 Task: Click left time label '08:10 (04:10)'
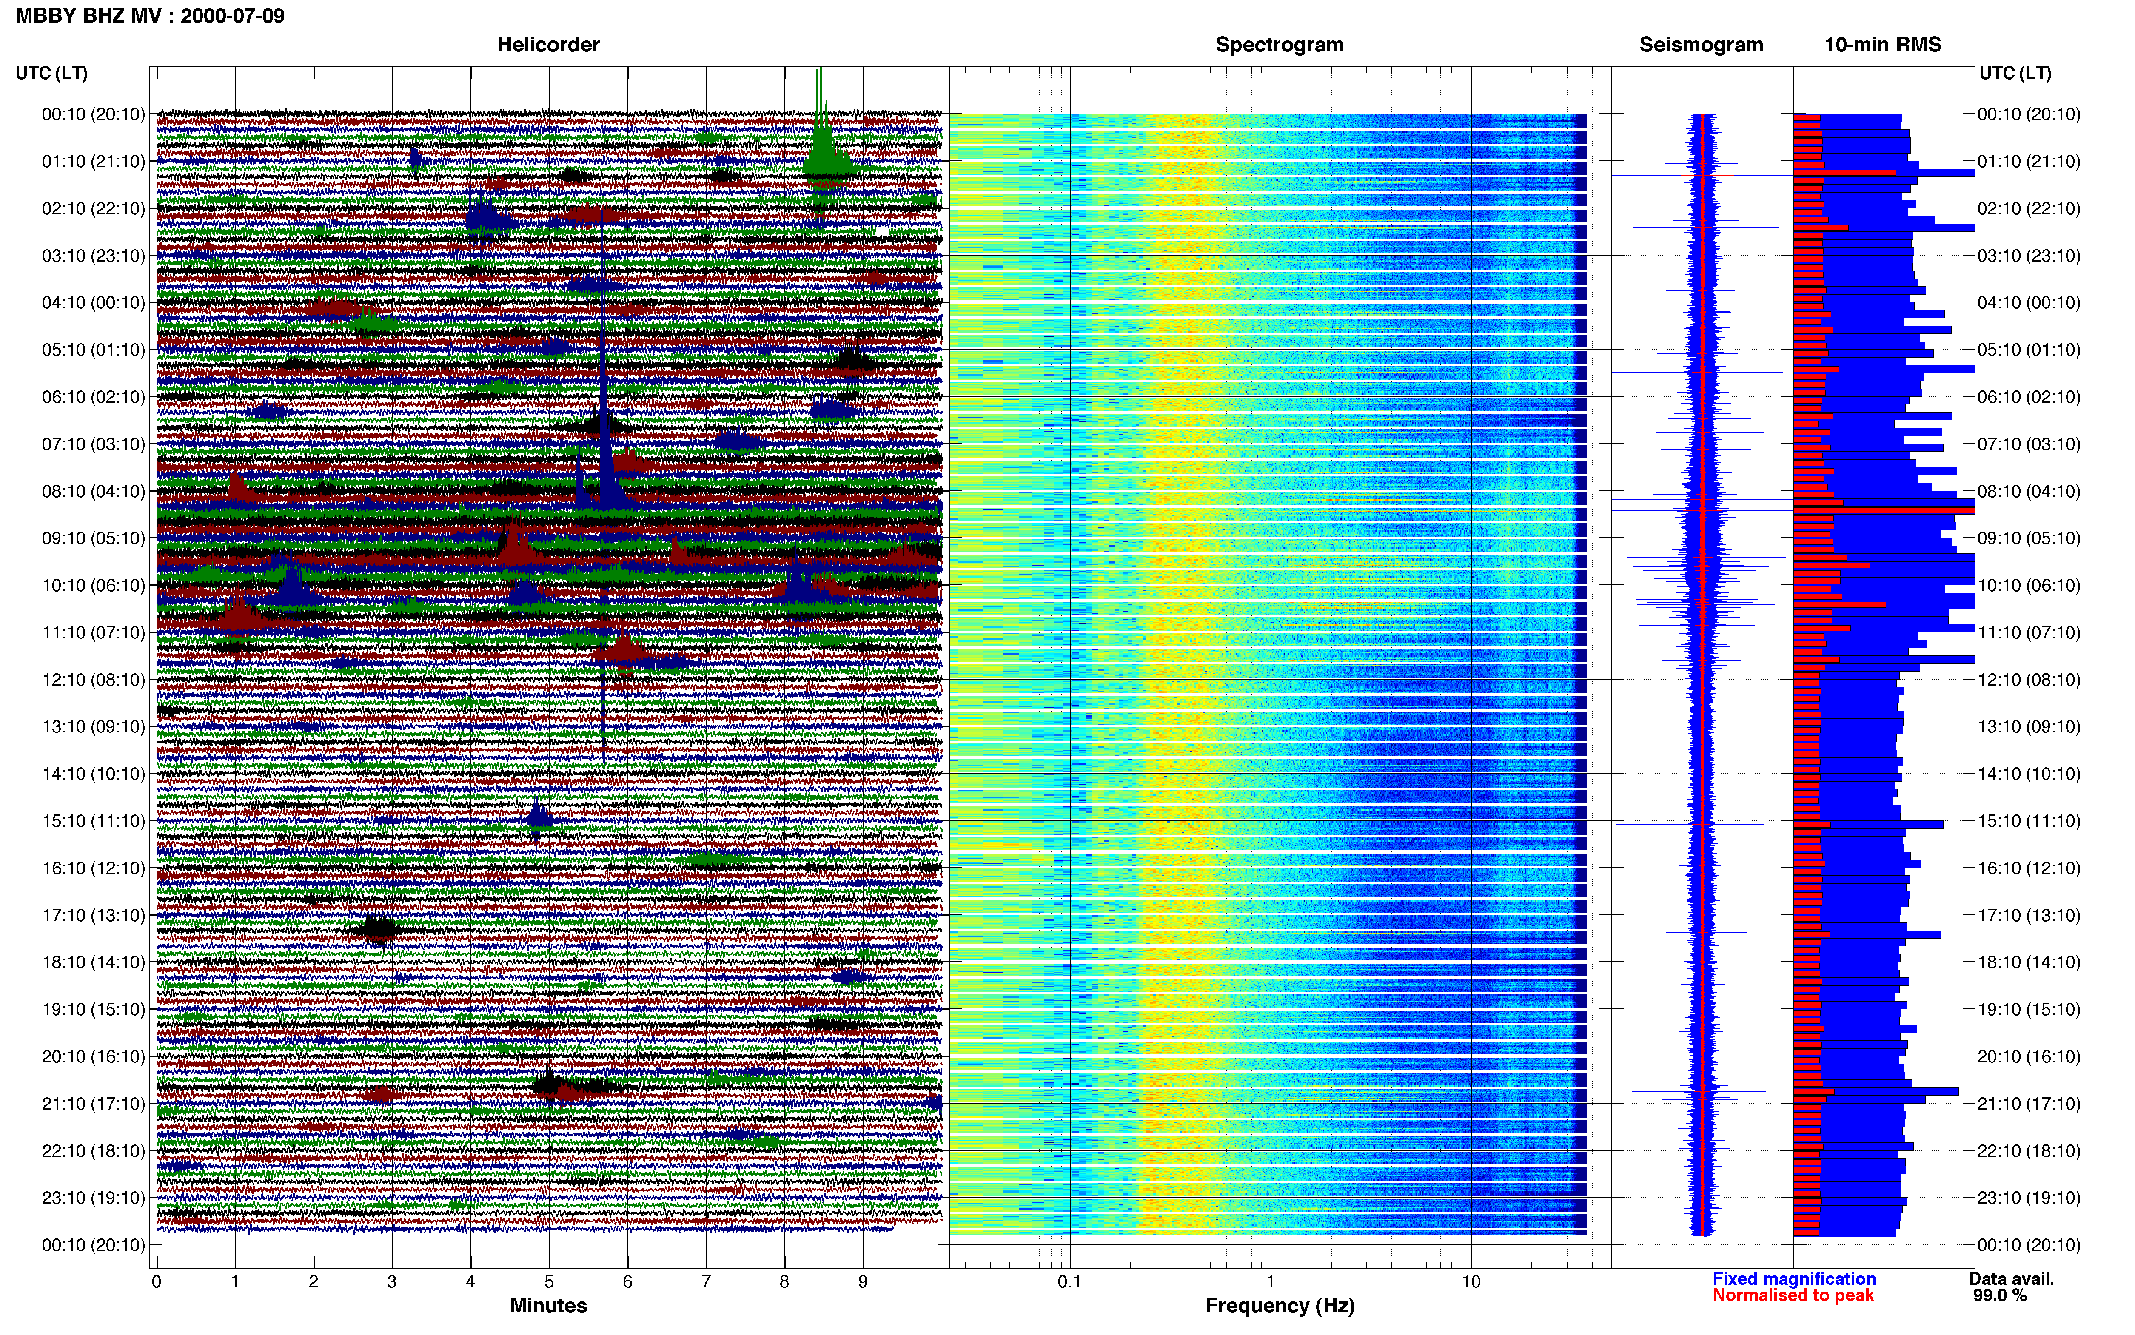[93, 491]
